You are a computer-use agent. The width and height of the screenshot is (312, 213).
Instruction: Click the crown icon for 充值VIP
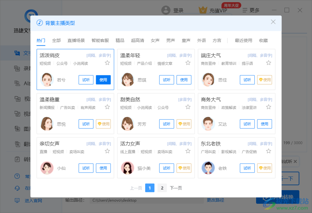point(203,10)
